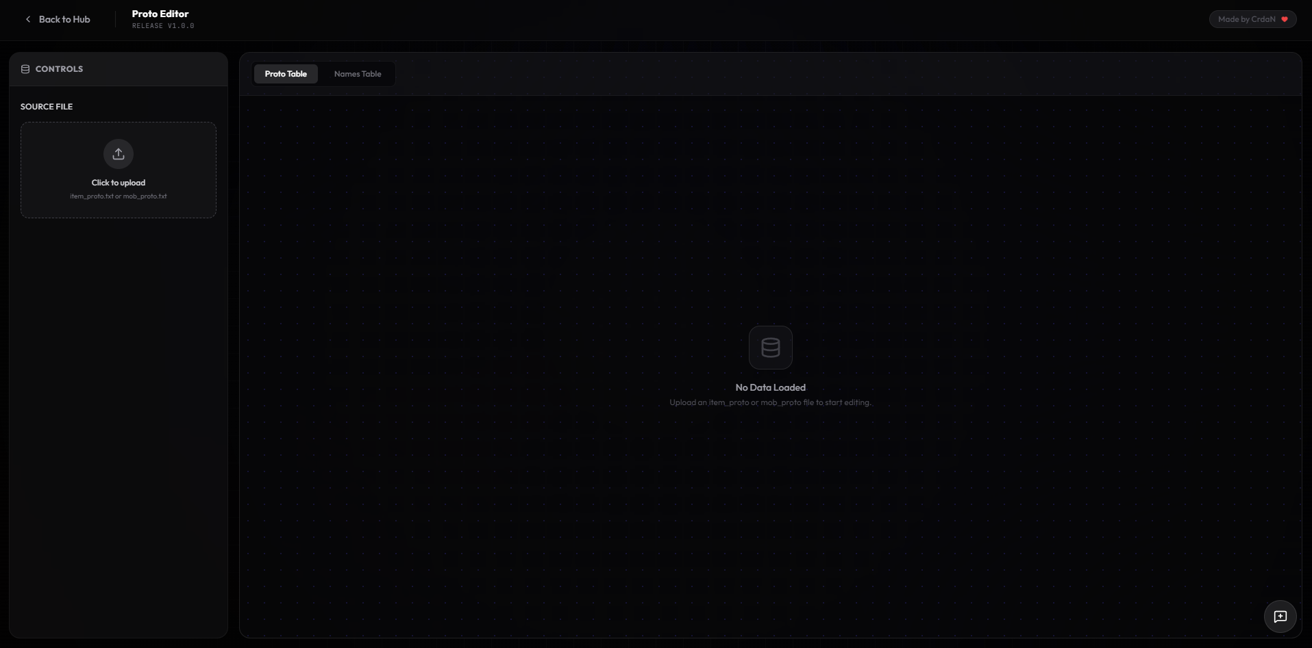
Task: Click the Proto Editor title
Action: click(160, 14)
